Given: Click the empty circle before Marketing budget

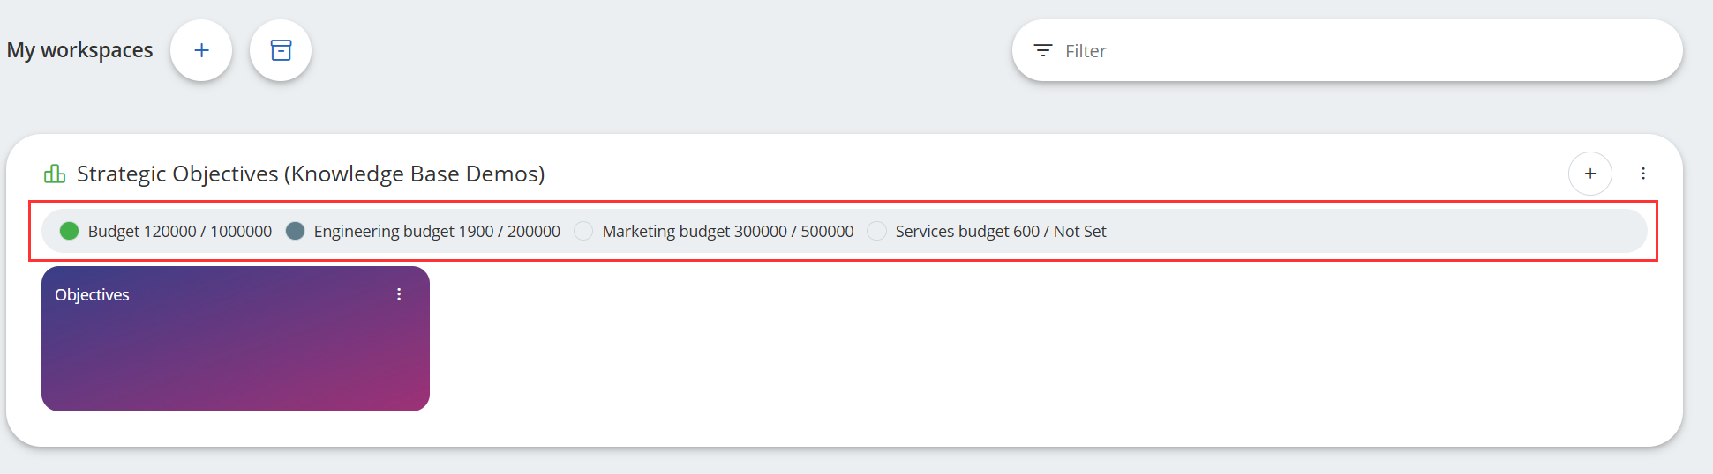Looking at the screenshot, I should (583, 231).
